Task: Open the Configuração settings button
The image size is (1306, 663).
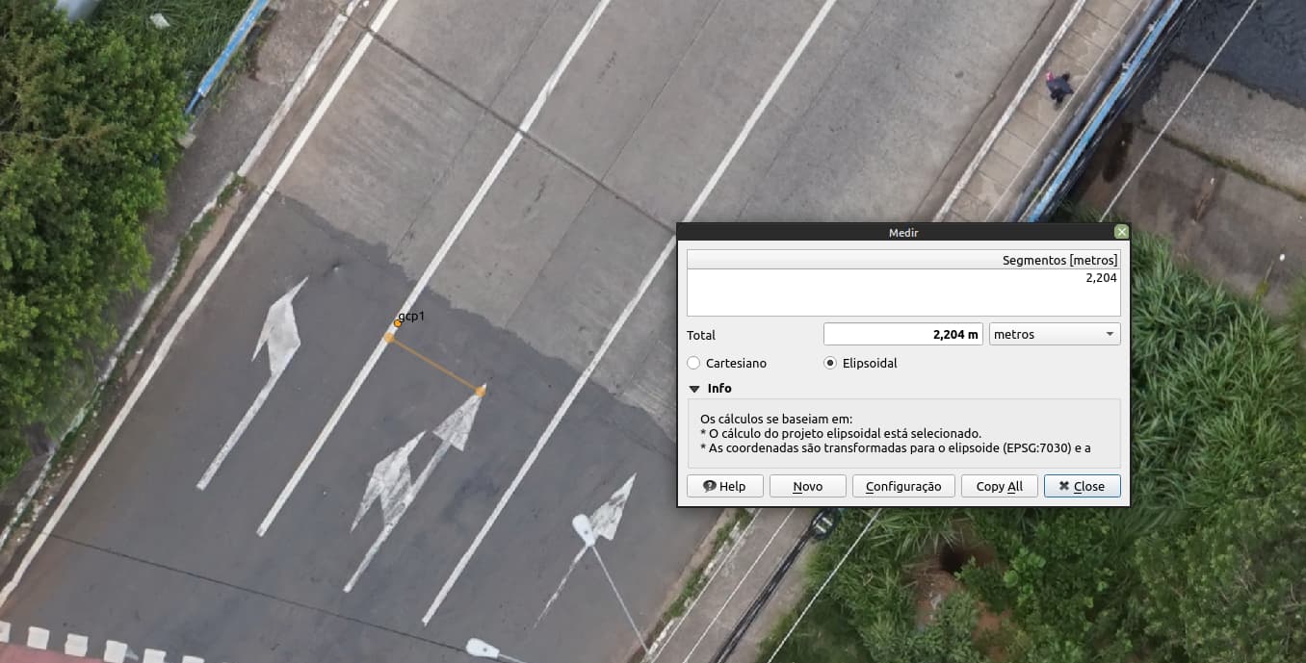Action: [902, 486]
